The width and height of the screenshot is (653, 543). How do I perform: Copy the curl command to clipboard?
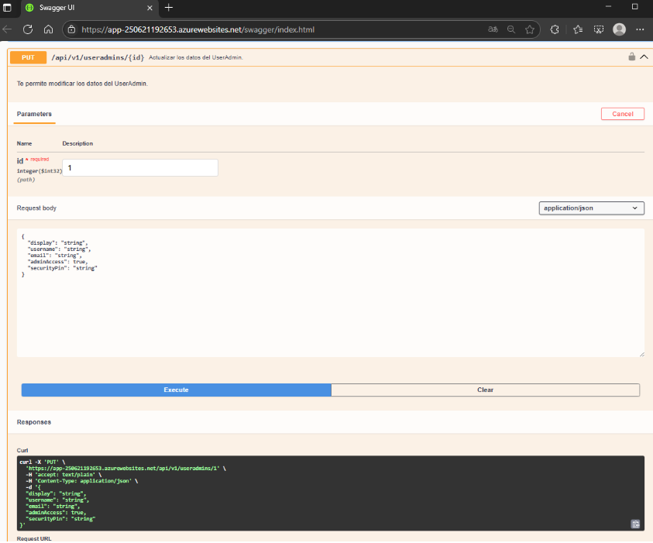click(x=635, y=524)
